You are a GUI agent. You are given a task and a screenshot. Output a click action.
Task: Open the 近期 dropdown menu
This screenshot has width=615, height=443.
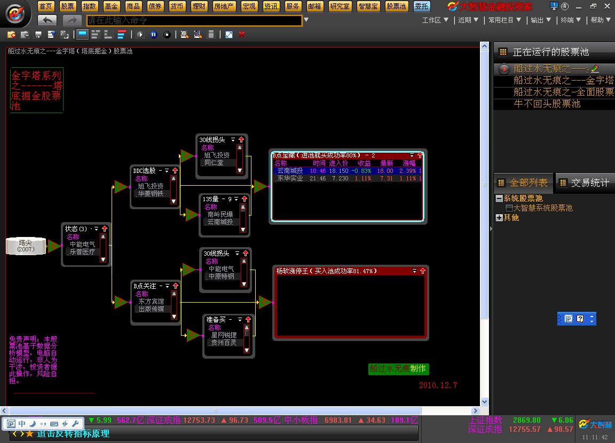click(468, 20)
